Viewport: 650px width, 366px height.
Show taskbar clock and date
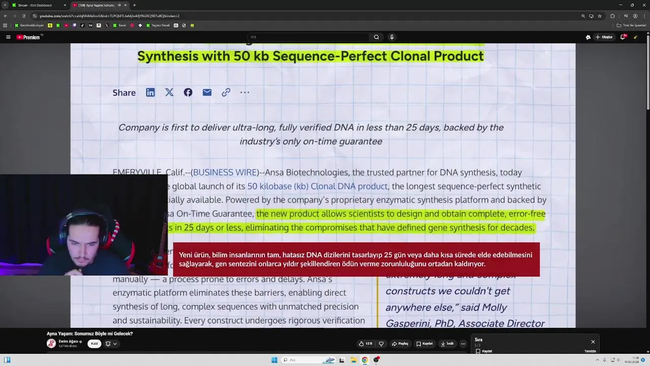coord(633,360)
